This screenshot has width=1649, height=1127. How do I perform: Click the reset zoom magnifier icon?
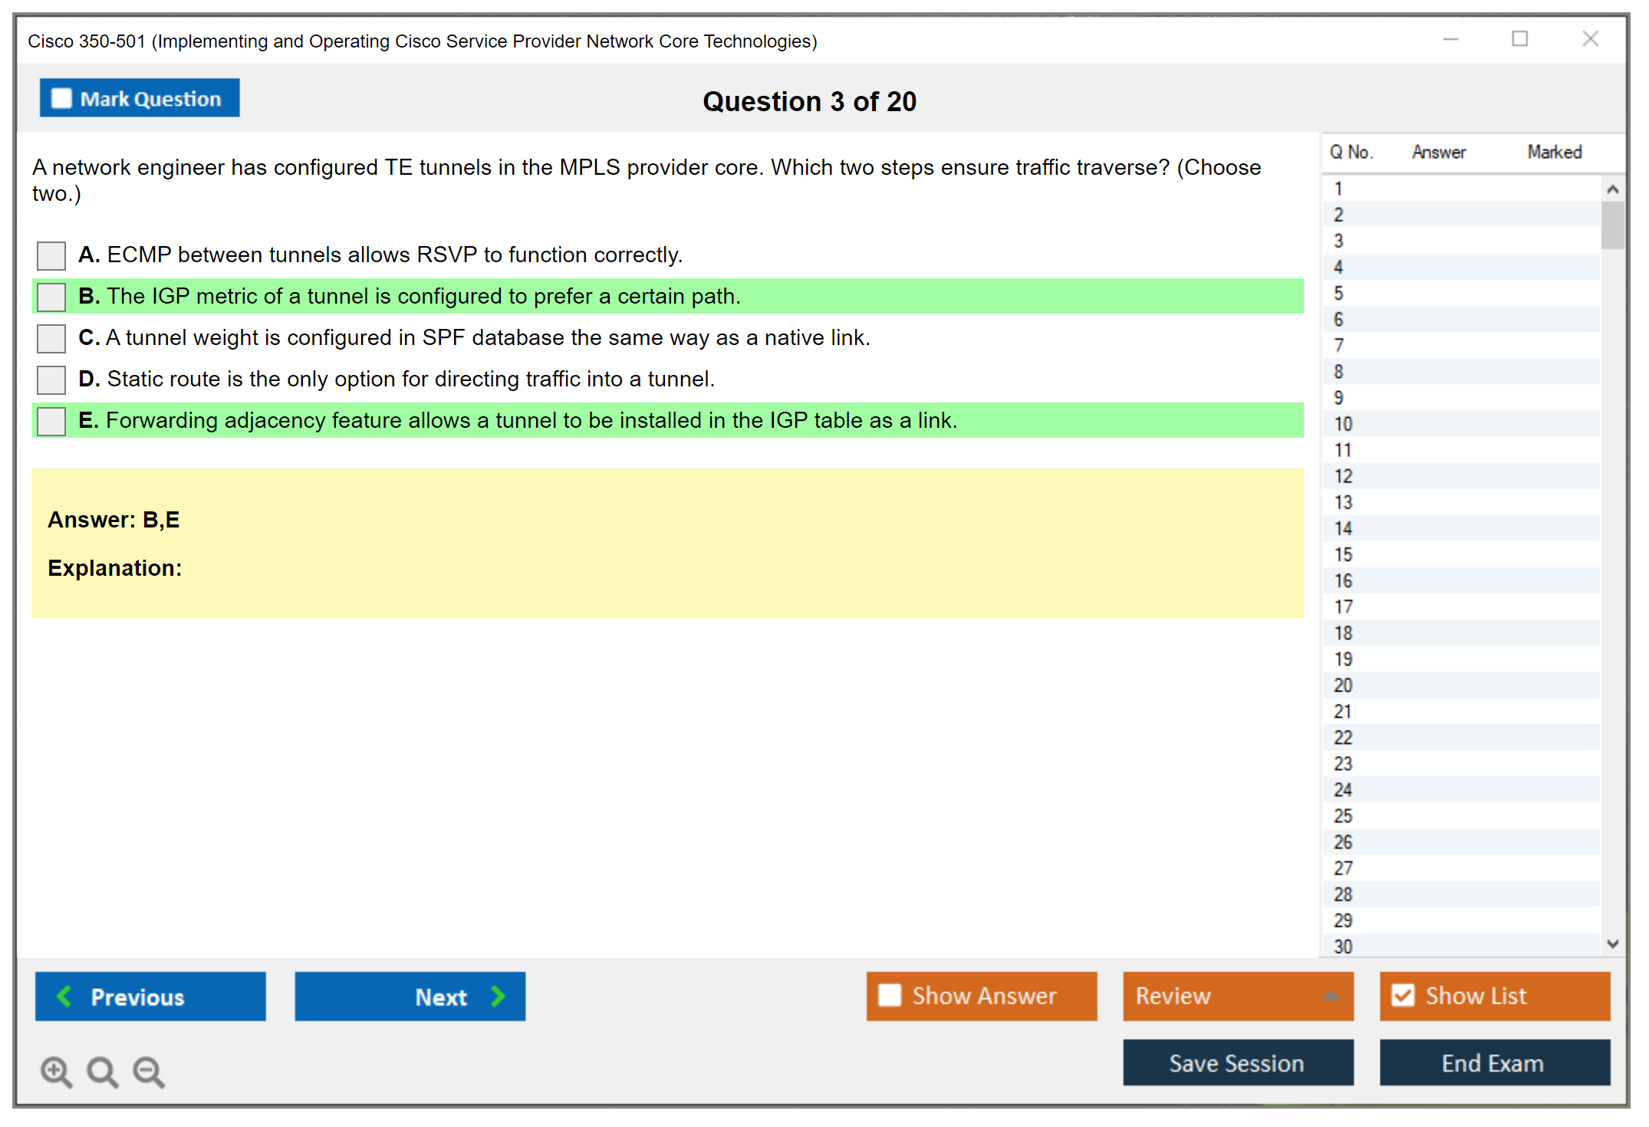click(x=102, y=1071)
